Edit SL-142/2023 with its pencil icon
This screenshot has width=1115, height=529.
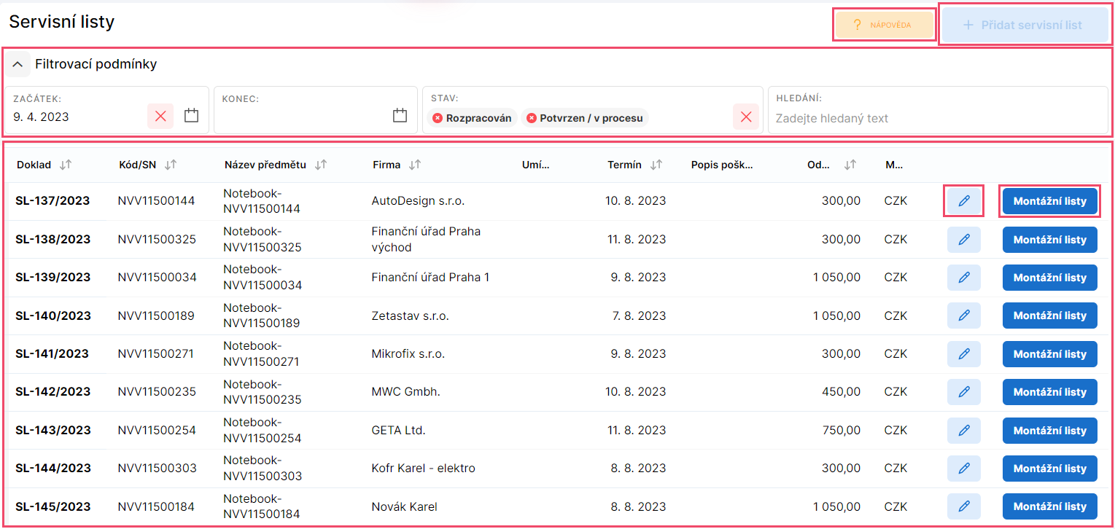coord(964,392)
